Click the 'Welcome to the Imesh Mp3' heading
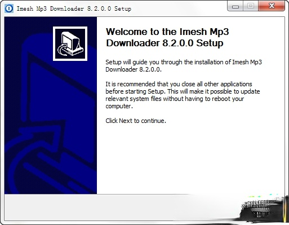The height and width of the screenshot is (225, 289). point(167,37)
